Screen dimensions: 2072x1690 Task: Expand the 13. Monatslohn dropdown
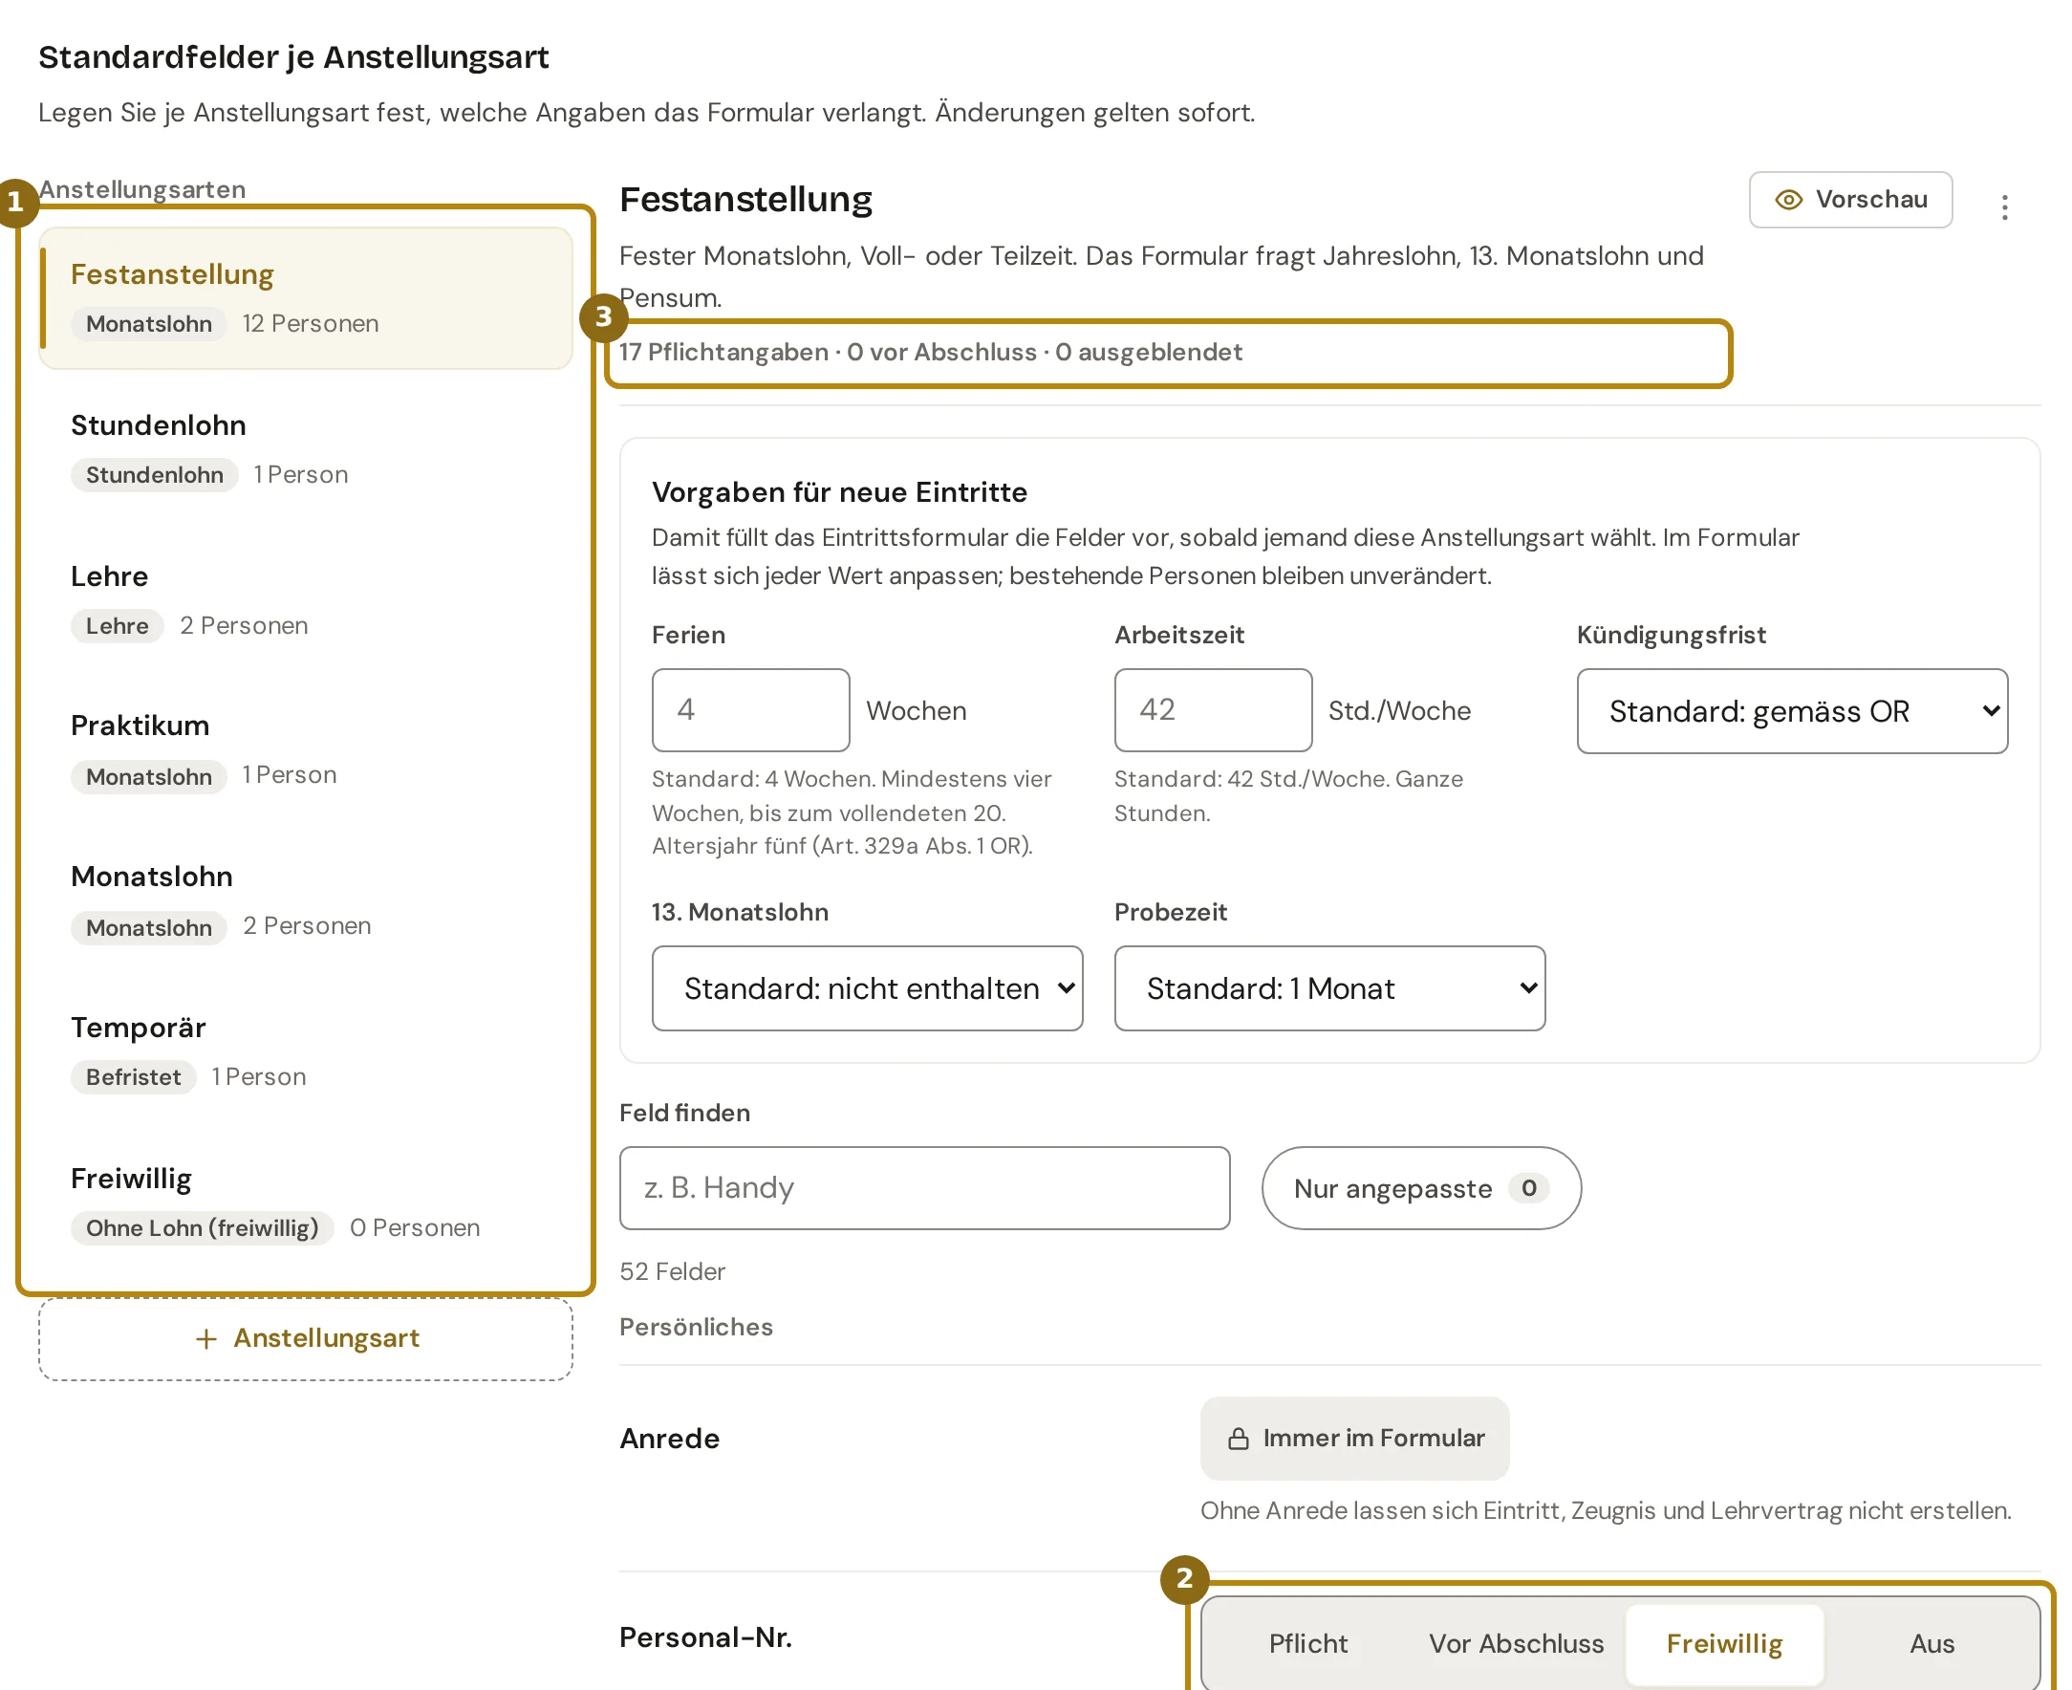(x=866, y=988)
